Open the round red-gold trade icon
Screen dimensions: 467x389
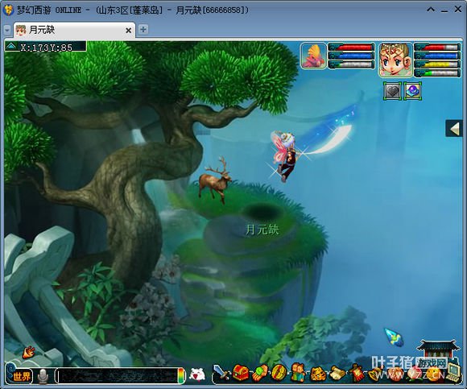[279, 373]
